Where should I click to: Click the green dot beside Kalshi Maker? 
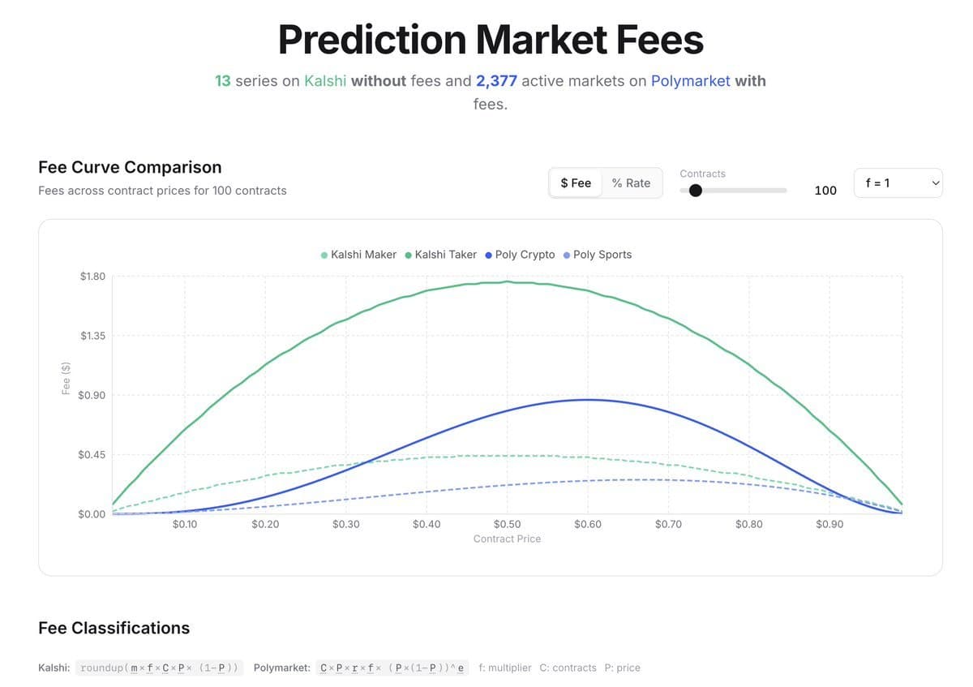[324, 254]
